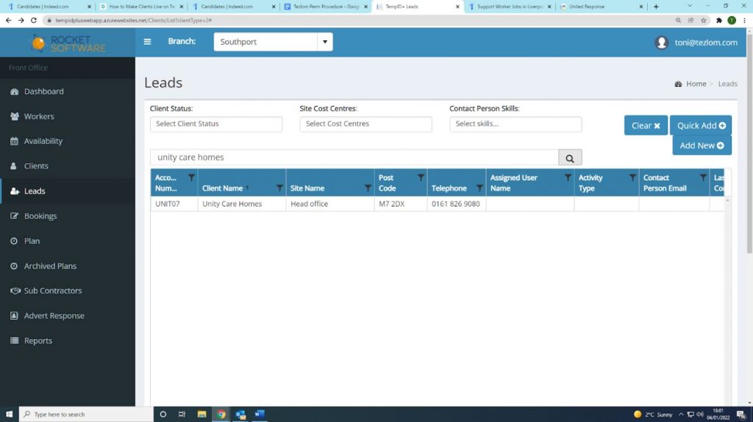Click the Add New button
753x422 pixels.
pos(702,146)
